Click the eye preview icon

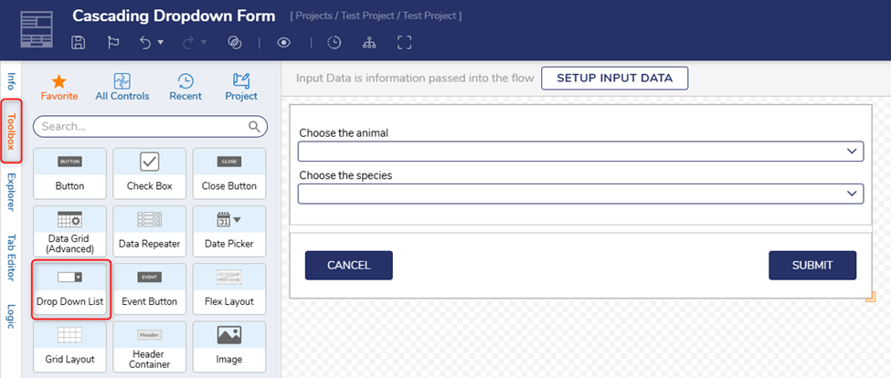[x=284, y=43]
